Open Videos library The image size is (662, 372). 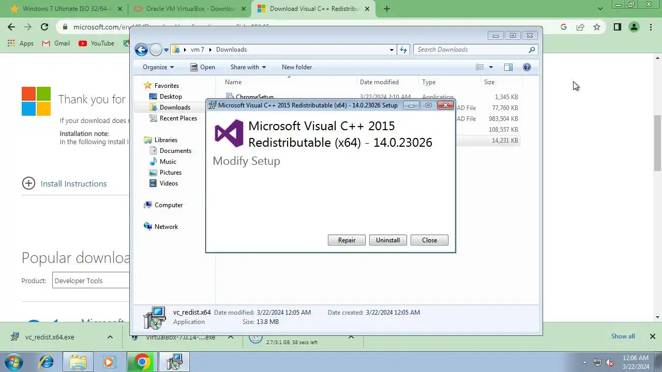163,183
